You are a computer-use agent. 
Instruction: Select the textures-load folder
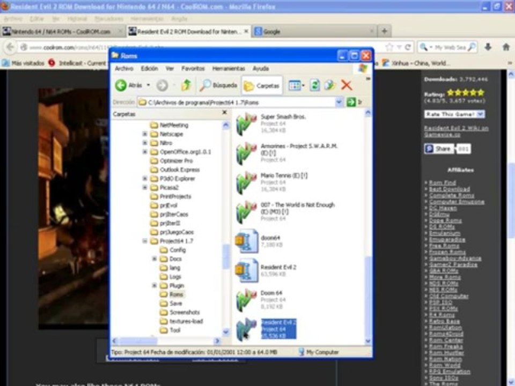(x=182, y=321)
